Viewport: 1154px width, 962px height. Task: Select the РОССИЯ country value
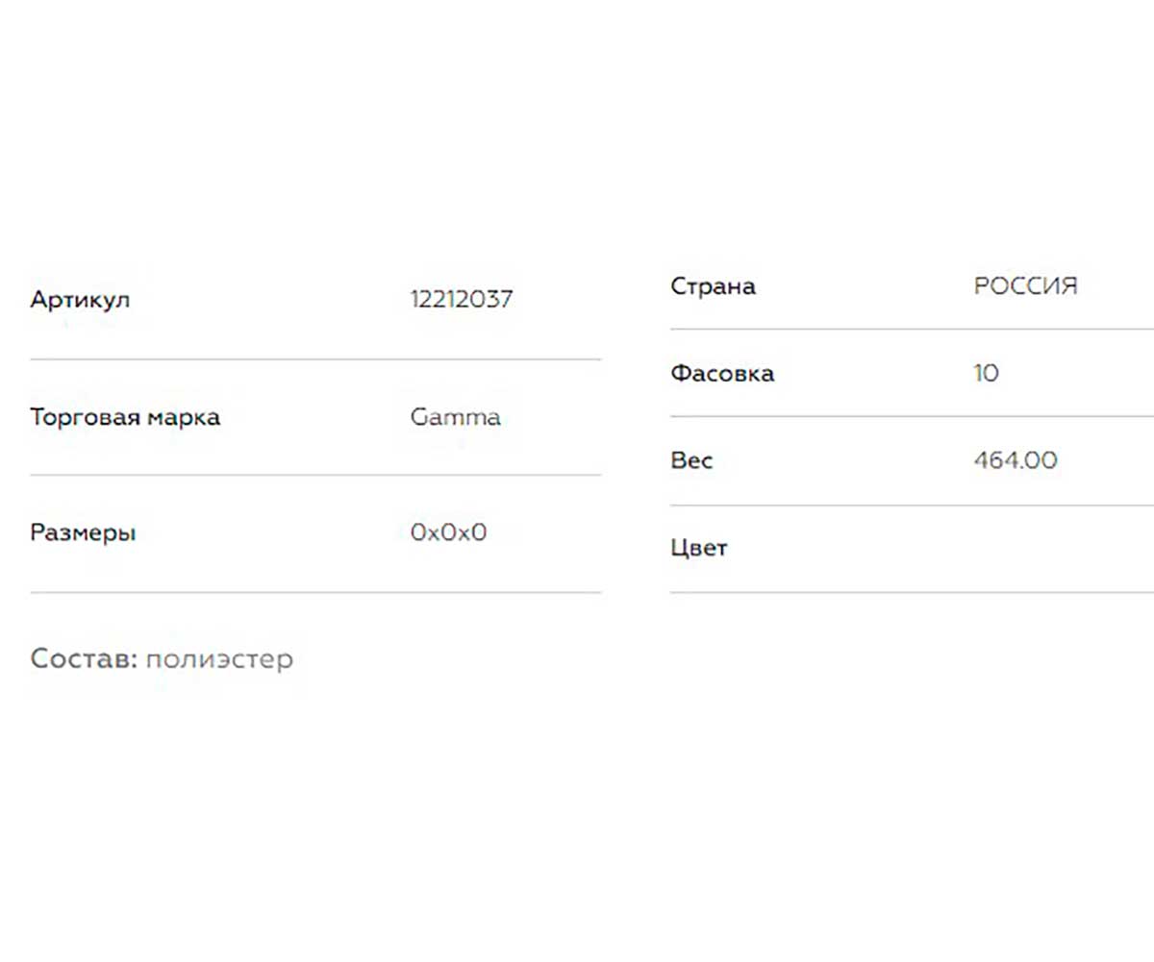(x=1025, y=286)
